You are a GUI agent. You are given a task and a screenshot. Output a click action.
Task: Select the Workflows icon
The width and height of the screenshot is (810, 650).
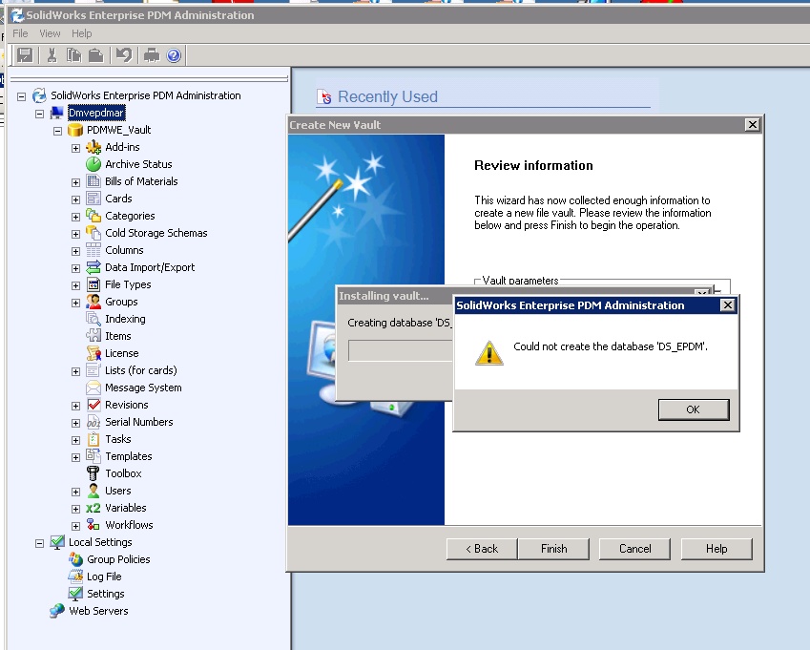tap(93, 525)
